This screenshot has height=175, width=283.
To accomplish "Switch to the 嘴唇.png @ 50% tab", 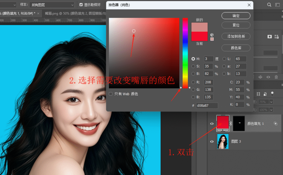I will [75, 14].
